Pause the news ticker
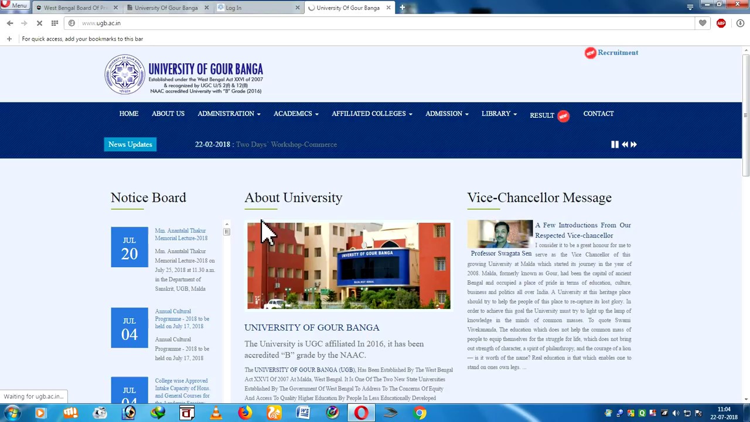Image resolution: width=750 pixels, height=422 pixels. pyautogui.click(x=615, y=144)
